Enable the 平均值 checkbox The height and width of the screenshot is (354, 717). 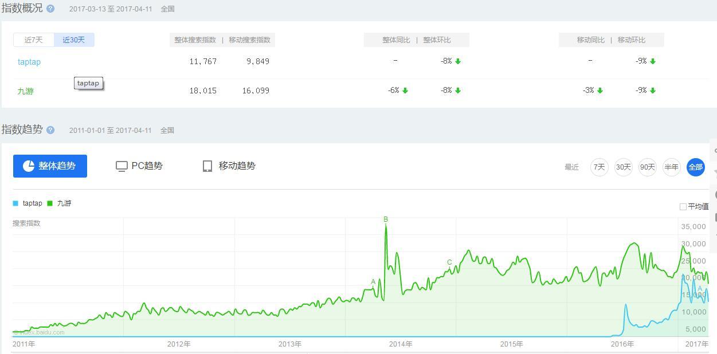click(x=683, y=207)
